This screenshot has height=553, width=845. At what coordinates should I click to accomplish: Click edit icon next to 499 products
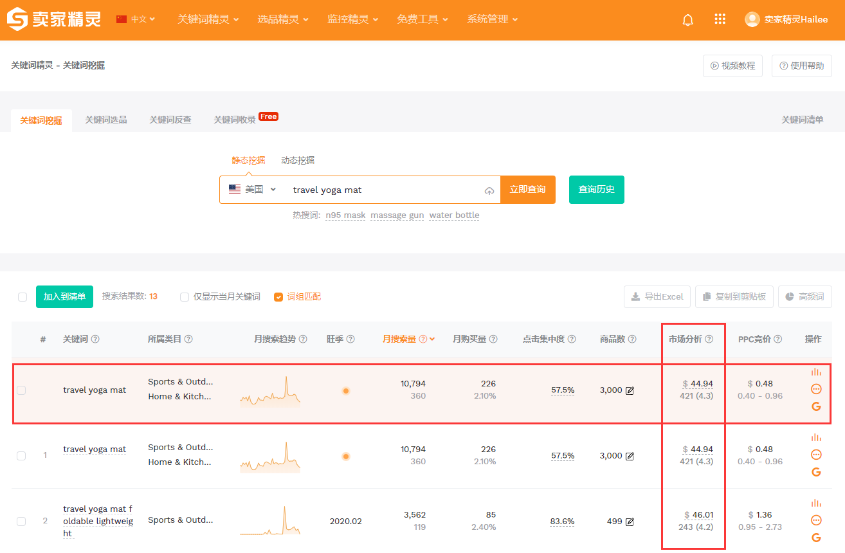point(630,521)
